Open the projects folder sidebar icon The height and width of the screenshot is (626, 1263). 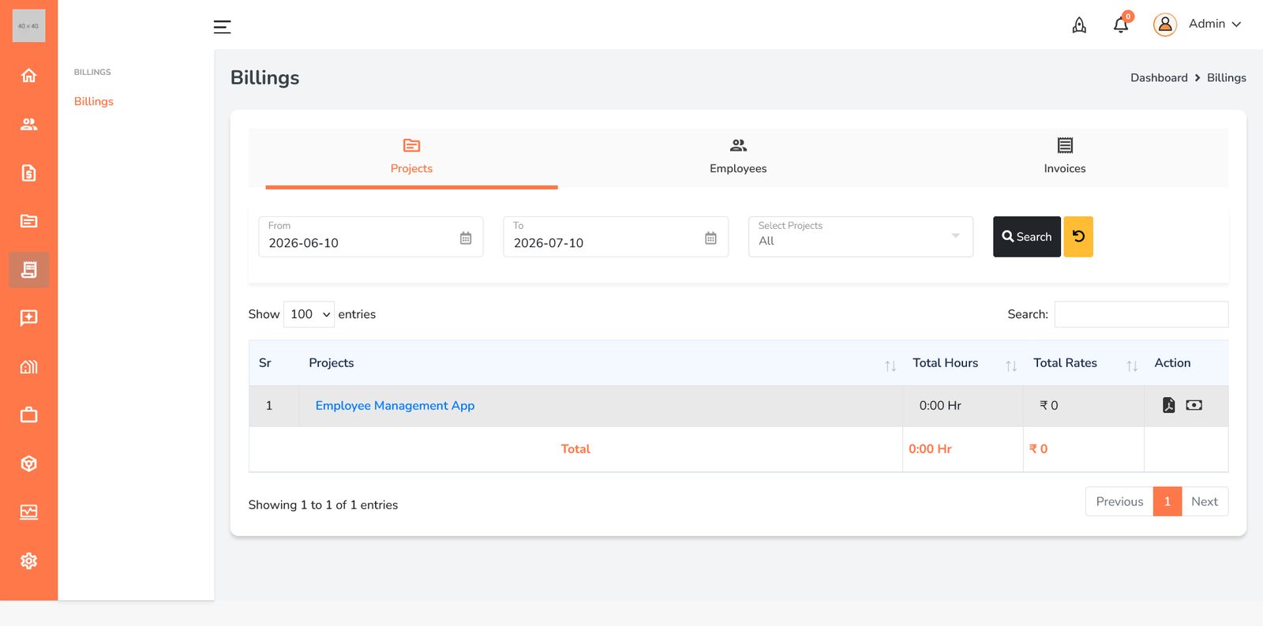point(28,221)
